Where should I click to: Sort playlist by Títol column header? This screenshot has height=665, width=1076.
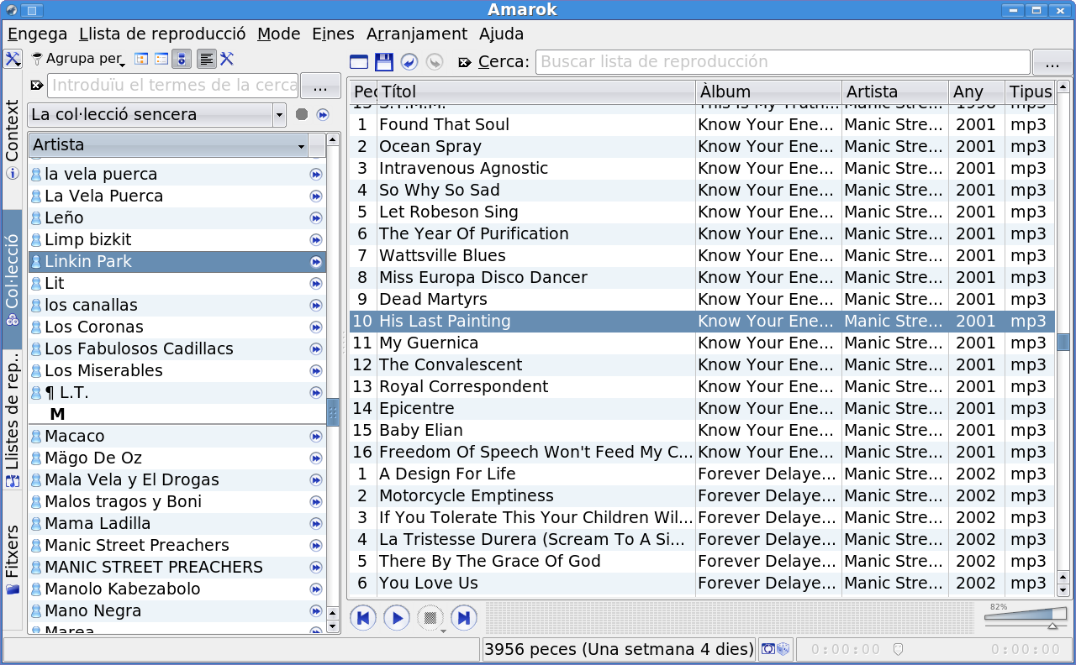[536, 92]
